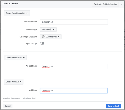125x110 pixels.
Task: Open the Create New Campaign dropdown
Action: (x=17, y=13)
